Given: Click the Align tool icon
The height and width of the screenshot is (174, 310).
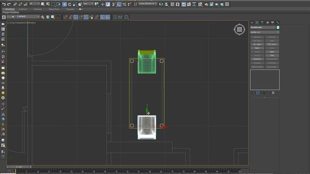Looking at the screenshot, I should pos(166,4).
